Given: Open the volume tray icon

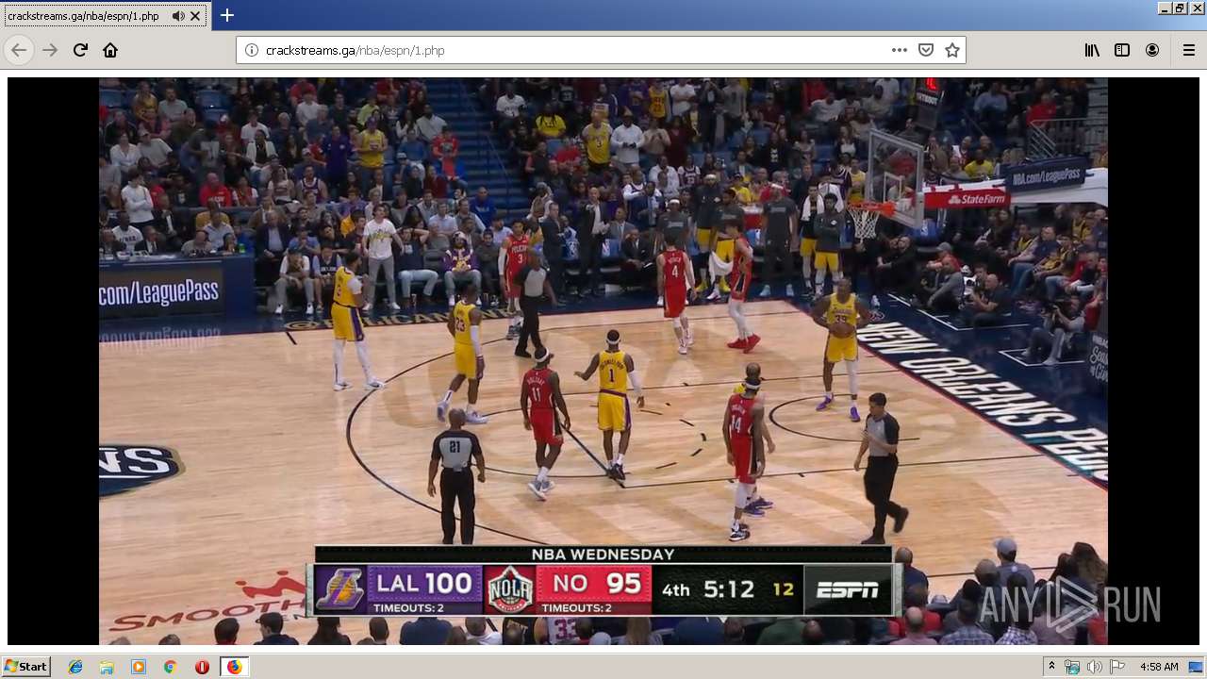Looking at the screenshot, I should pyautogui.click(x=1095, y=667).
